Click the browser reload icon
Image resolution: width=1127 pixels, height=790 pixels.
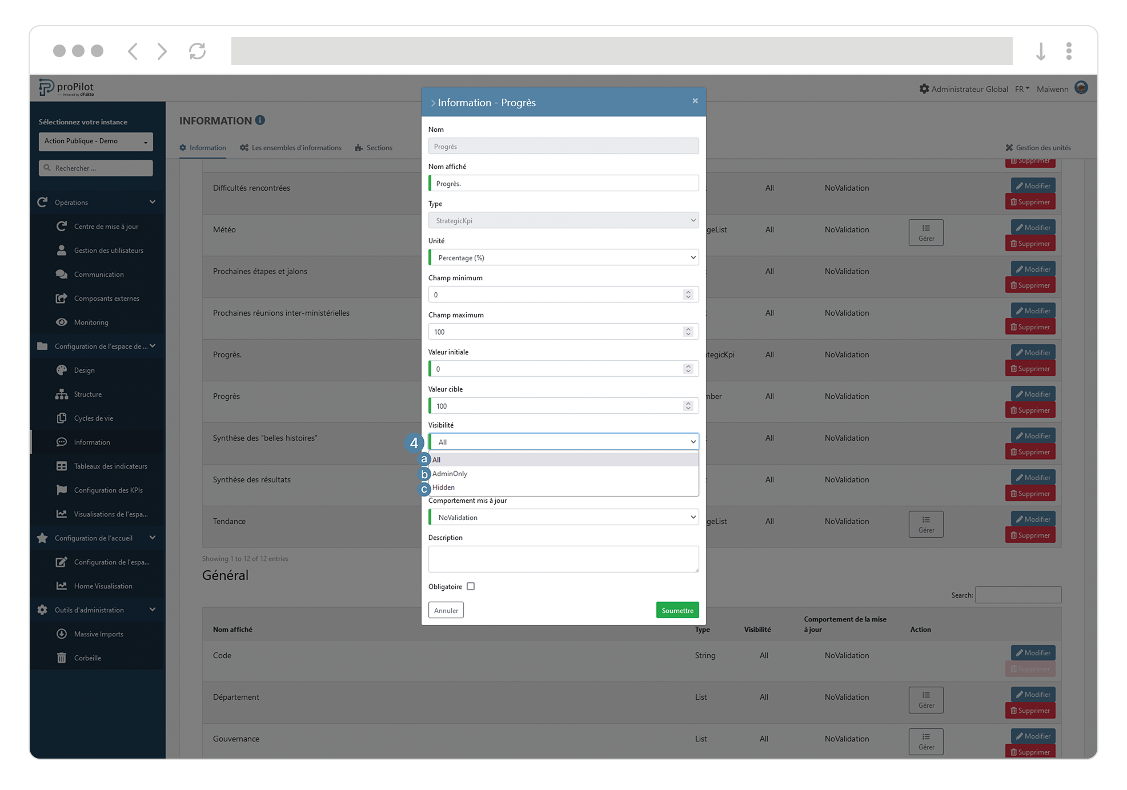[x=197, y=51]
